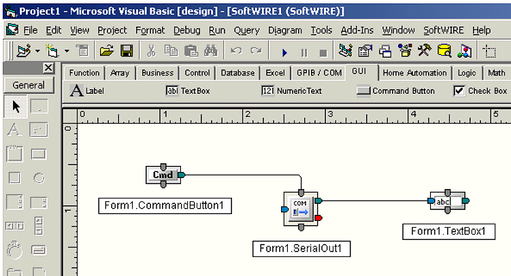Viewport: 511px width, 276px height.
Task: Select the VScrollBar tool in toolbox
Action: click(39, 226)
